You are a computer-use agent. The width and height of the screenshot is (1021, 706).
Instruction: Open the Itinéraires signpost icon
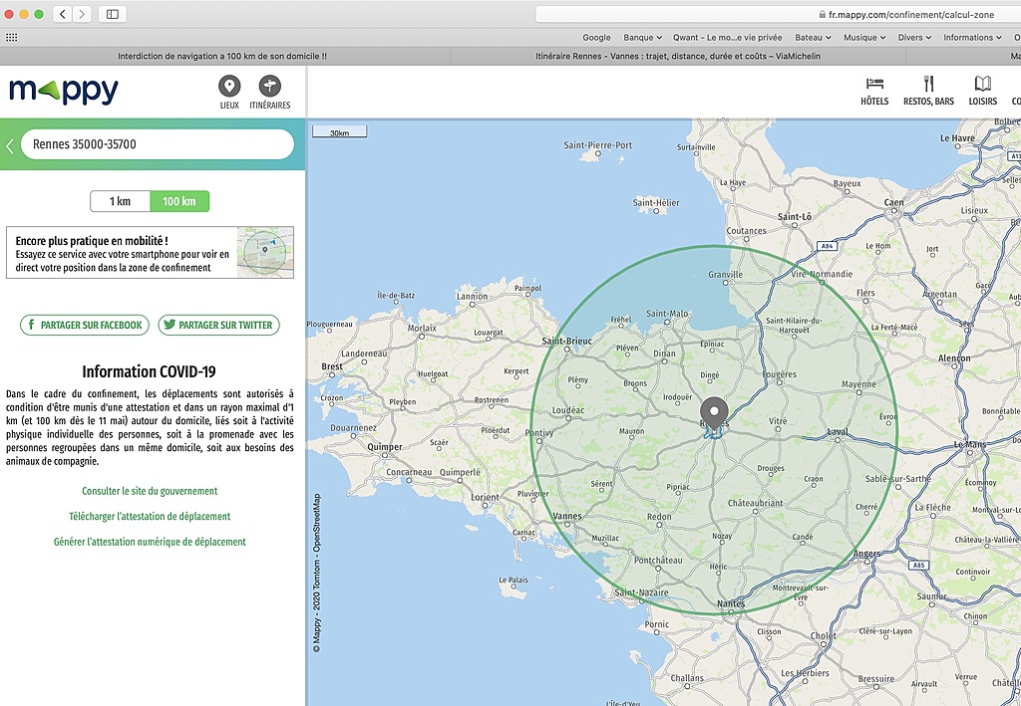269,86
